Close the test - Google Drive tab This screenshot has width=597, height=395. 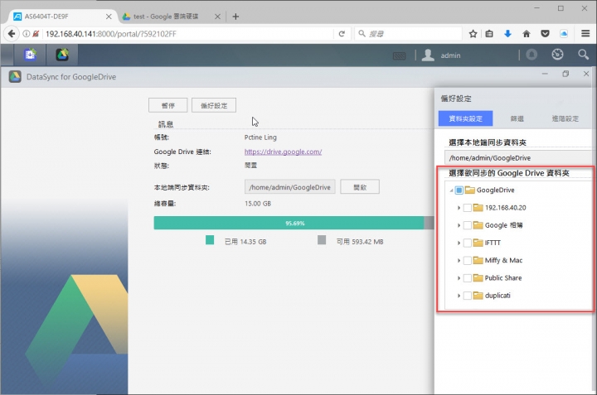click(217, 17)
